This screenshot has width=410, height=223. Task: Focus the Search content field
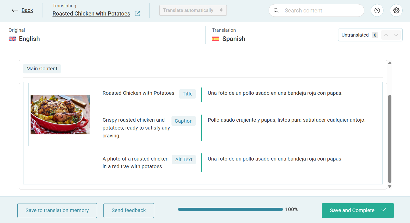[316, 10]
